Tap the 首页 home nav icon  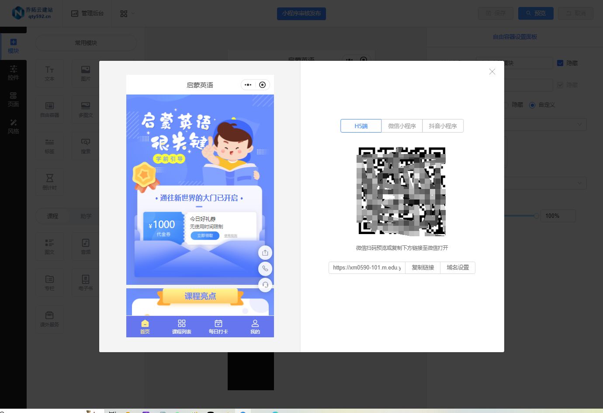145,326
